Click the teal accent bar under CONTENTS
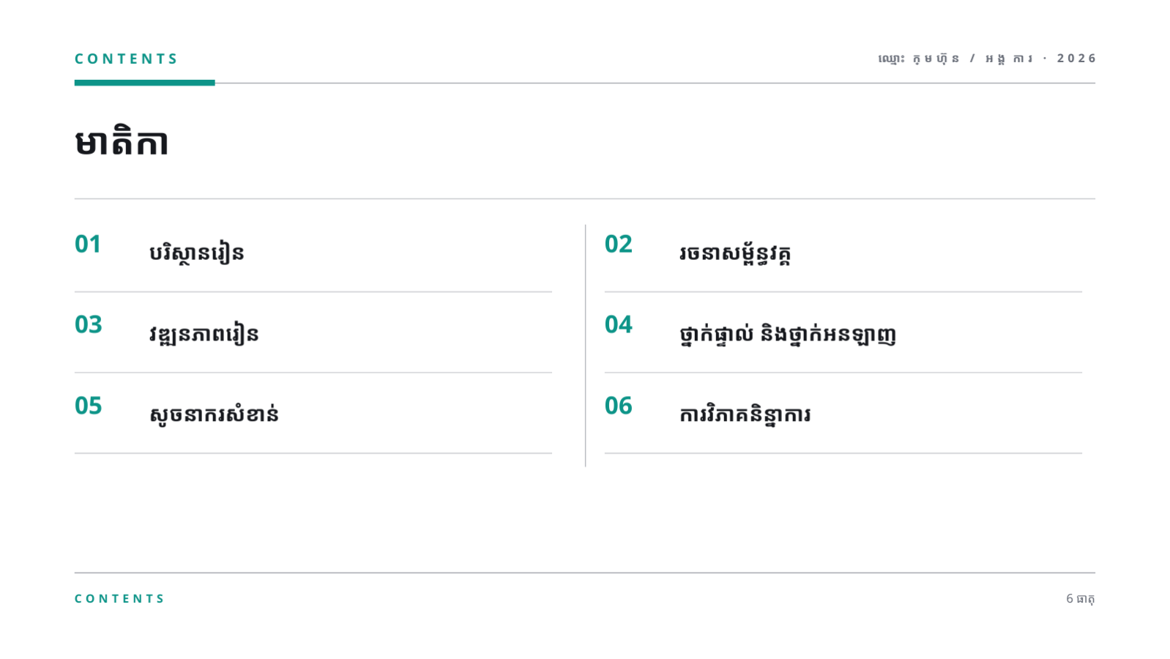 click(145, 83)
